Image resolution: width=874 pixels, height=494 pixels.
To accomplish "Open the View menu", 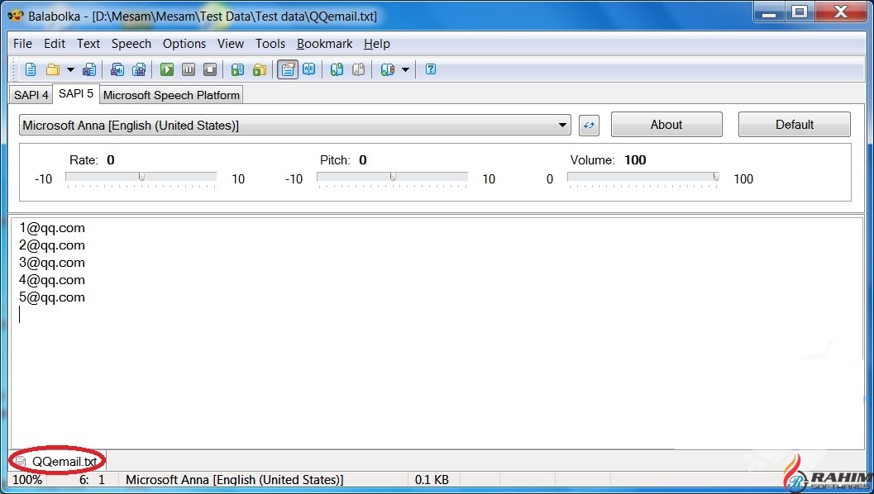I will [x=231, y=44].
